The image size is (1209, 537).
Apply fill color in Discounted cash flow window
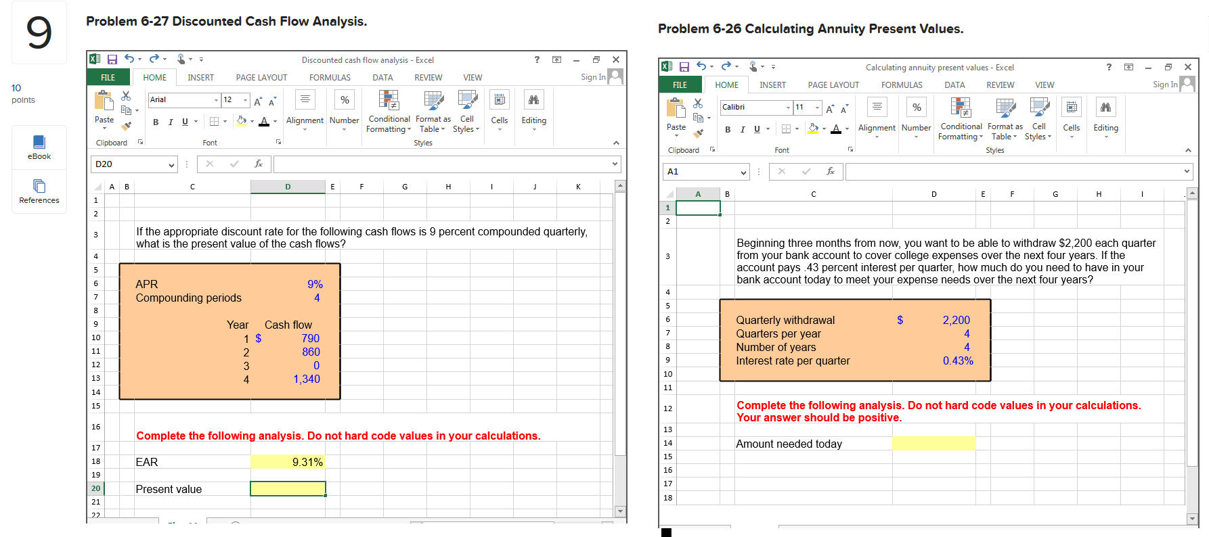tap(241, 121)
